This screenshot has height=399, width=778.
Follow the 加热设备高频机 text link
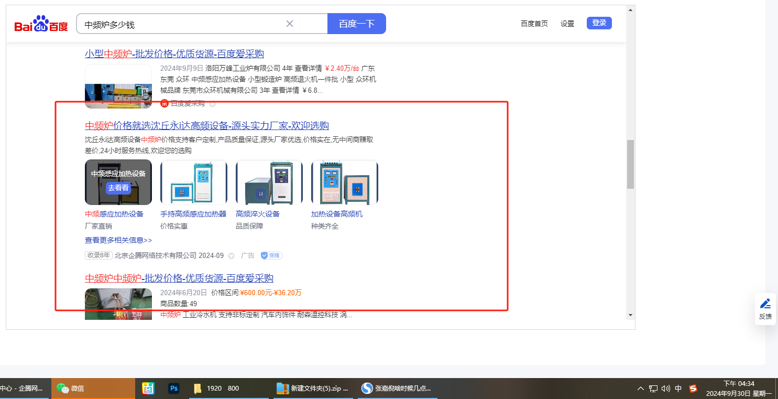(x=337, y=214)
